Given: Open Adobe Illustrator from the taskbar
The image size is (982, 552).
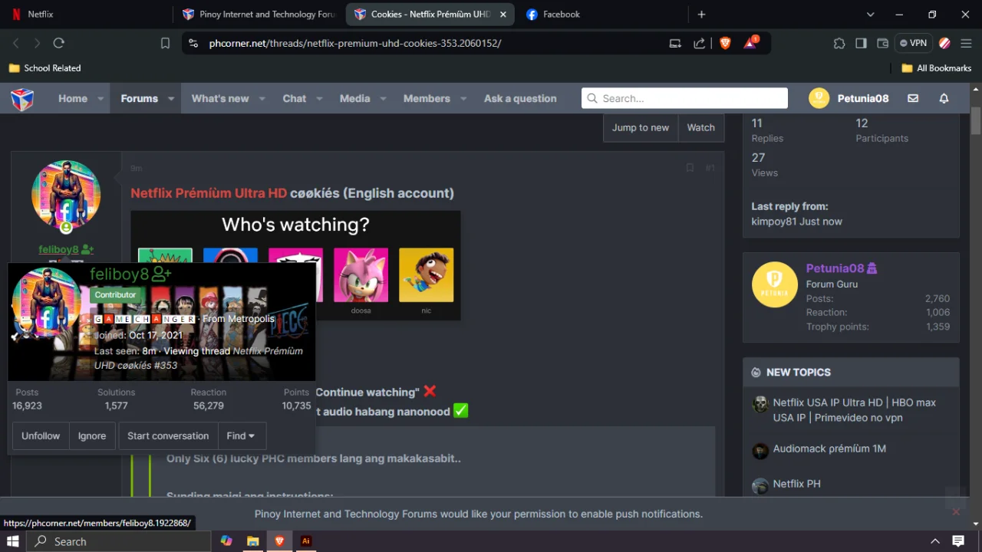Looking at the screenshot, I should click(306, 541).
